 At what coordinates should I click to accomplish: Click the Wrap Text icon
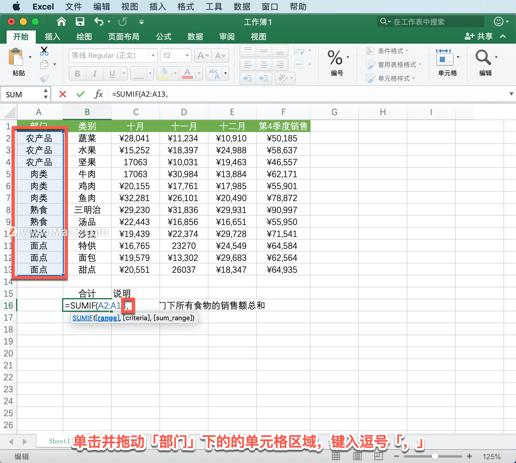(300, 51)
